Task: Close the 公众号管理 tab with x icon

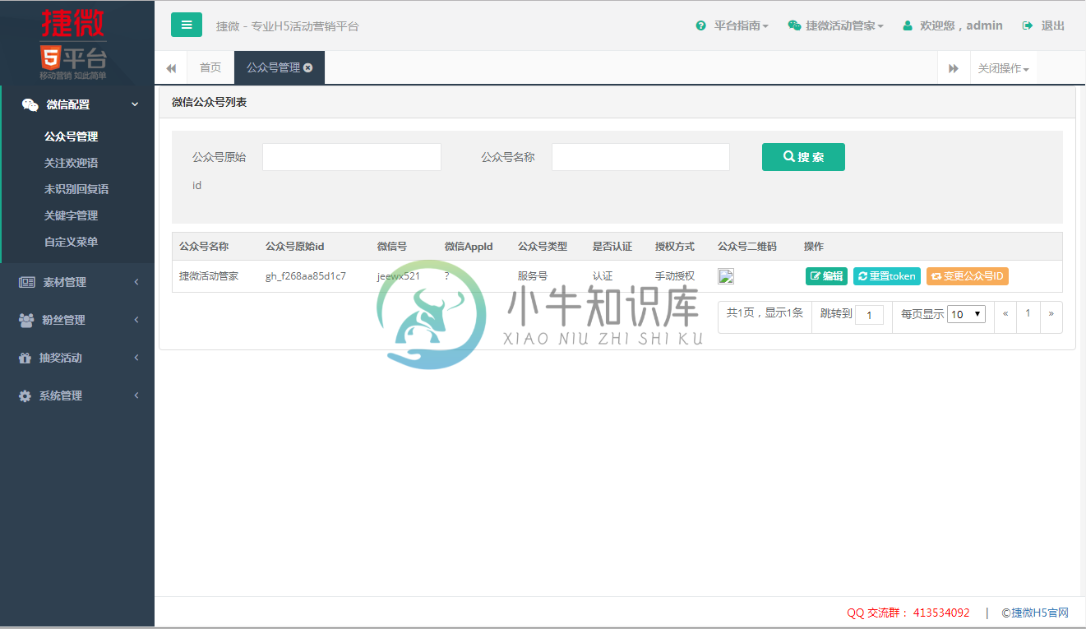Action: pyautogui.click(x=307, y=67)
